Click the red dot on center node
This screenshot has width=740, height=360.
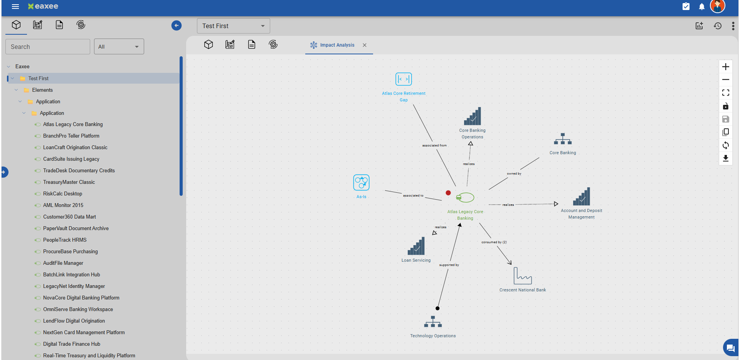(x=448, y=193)
